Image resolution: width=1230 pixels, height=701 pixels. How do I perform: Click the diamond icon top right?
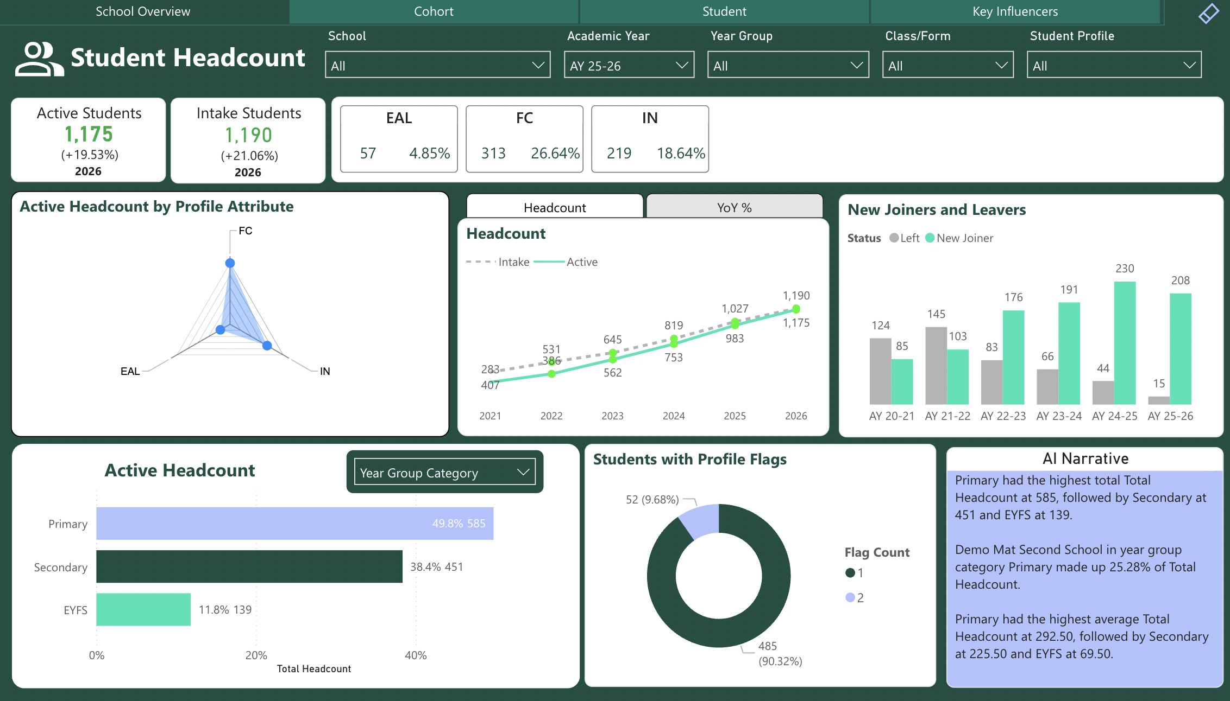pos(1208,13)
